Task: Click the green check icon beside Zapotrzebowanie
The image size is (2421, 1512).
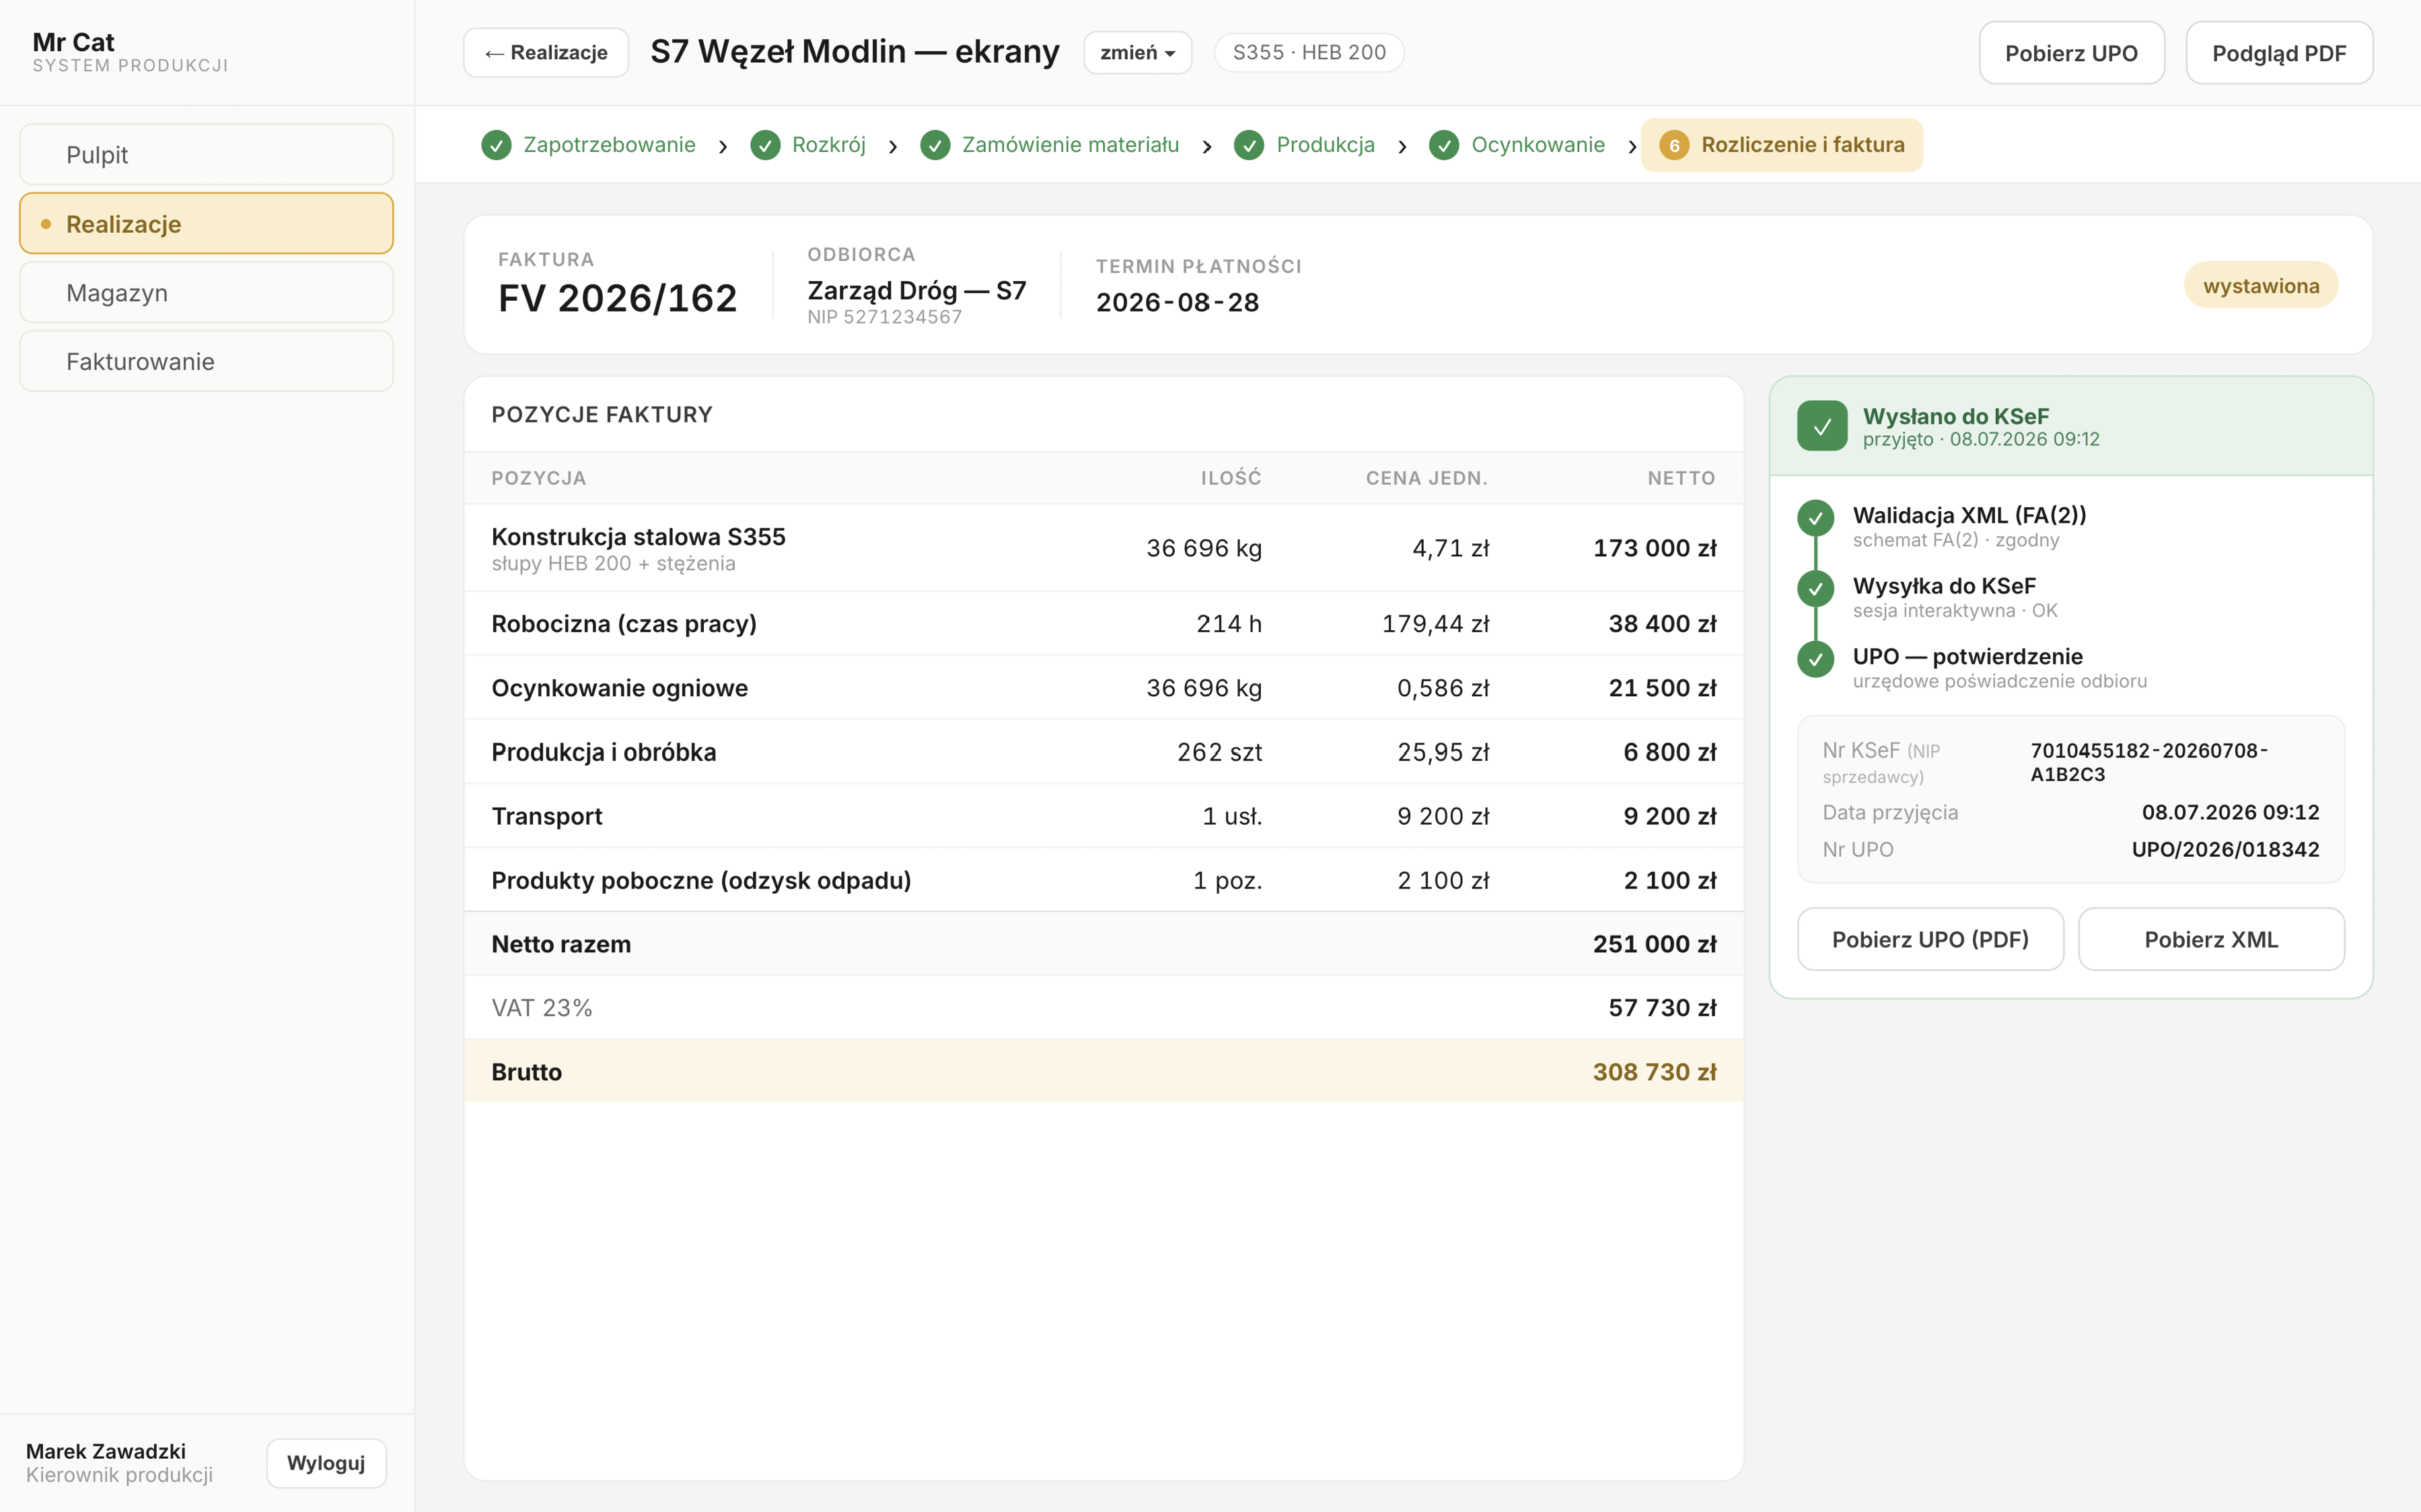Action: coord(496,146)
